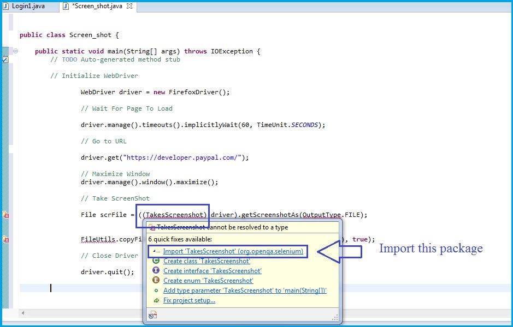Close the Screen_shot.java tab
The image size is (513, 327).
[x=129, y=6]
